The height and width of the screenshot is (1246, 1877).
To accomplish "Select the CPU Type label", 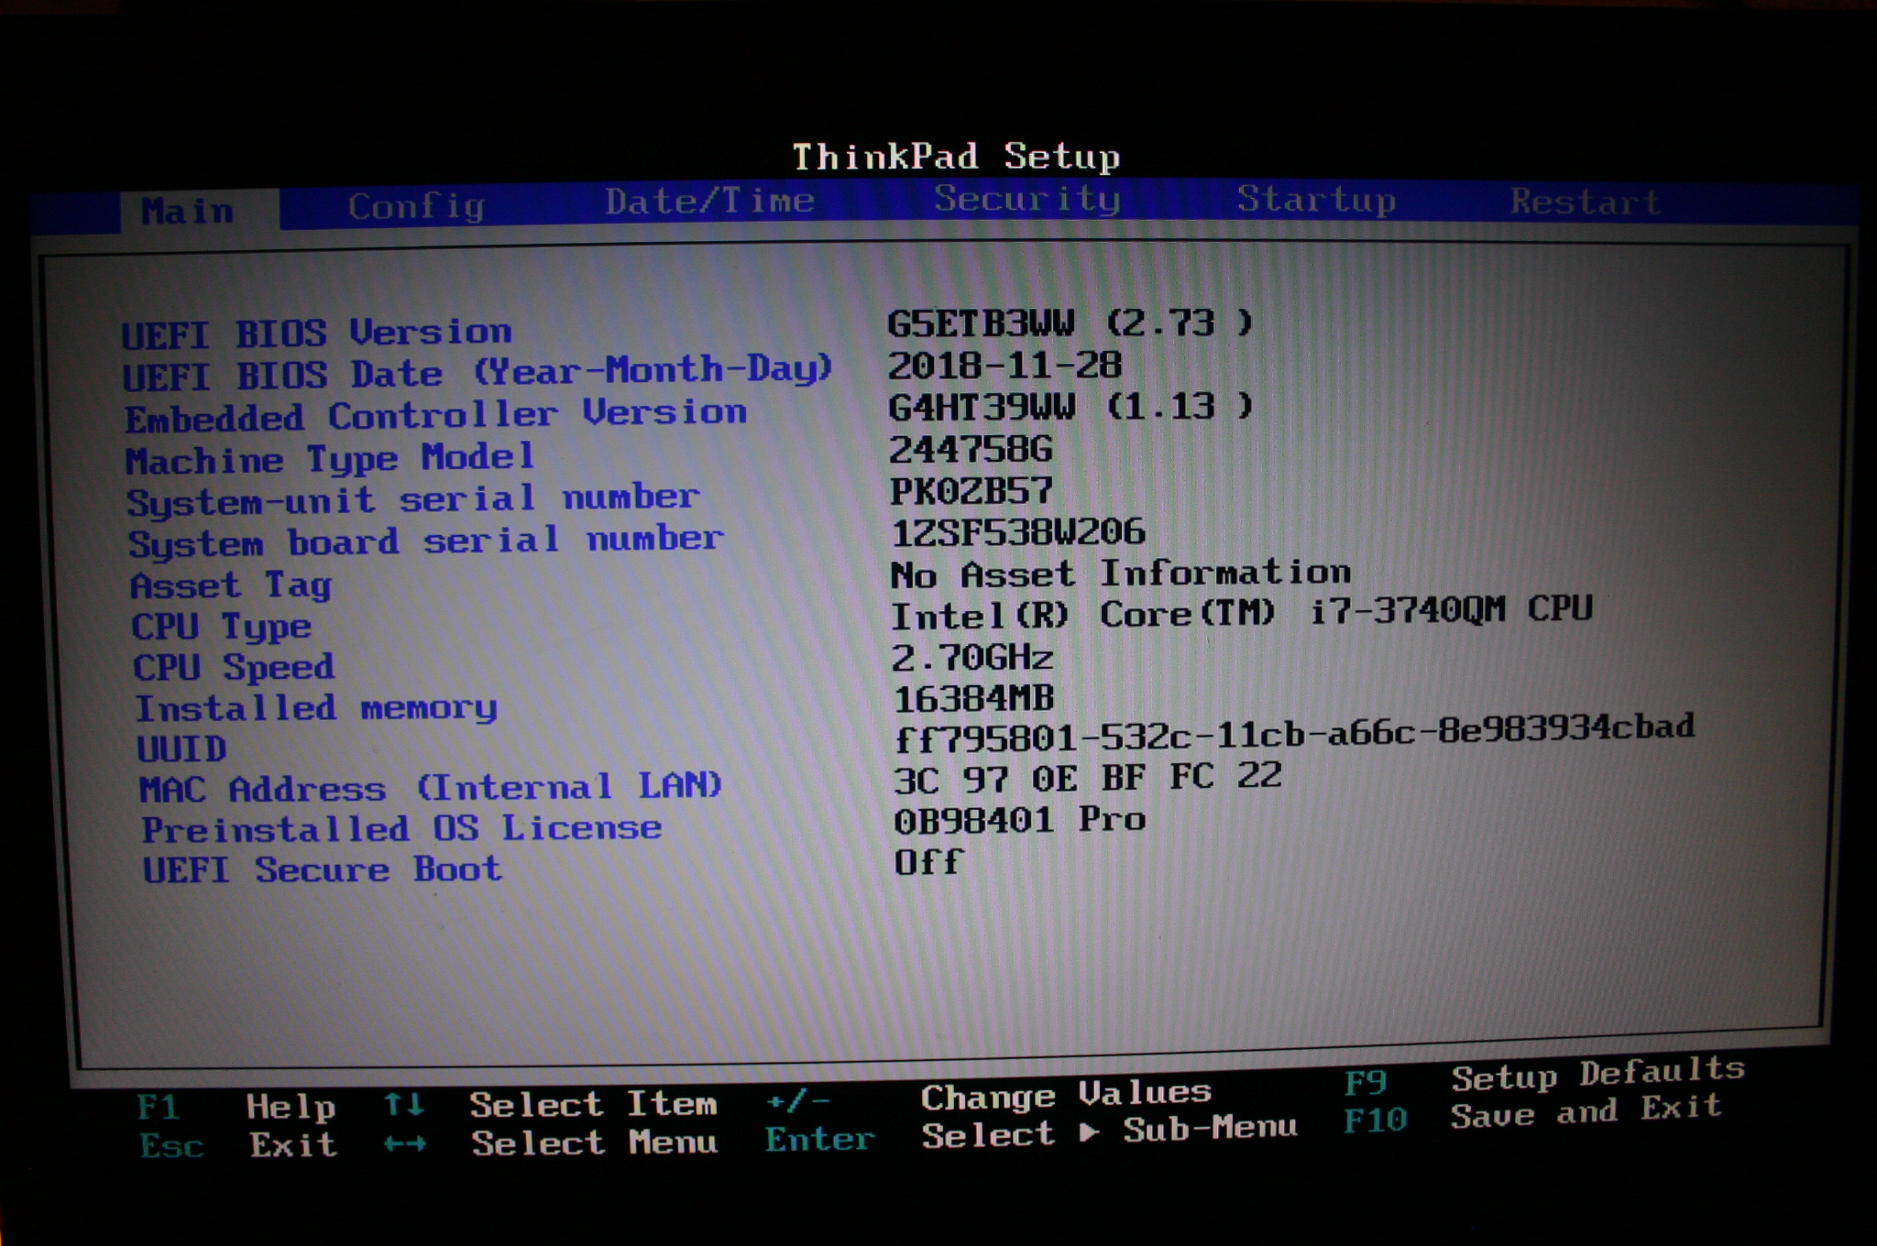I will [x=222, y=628].
